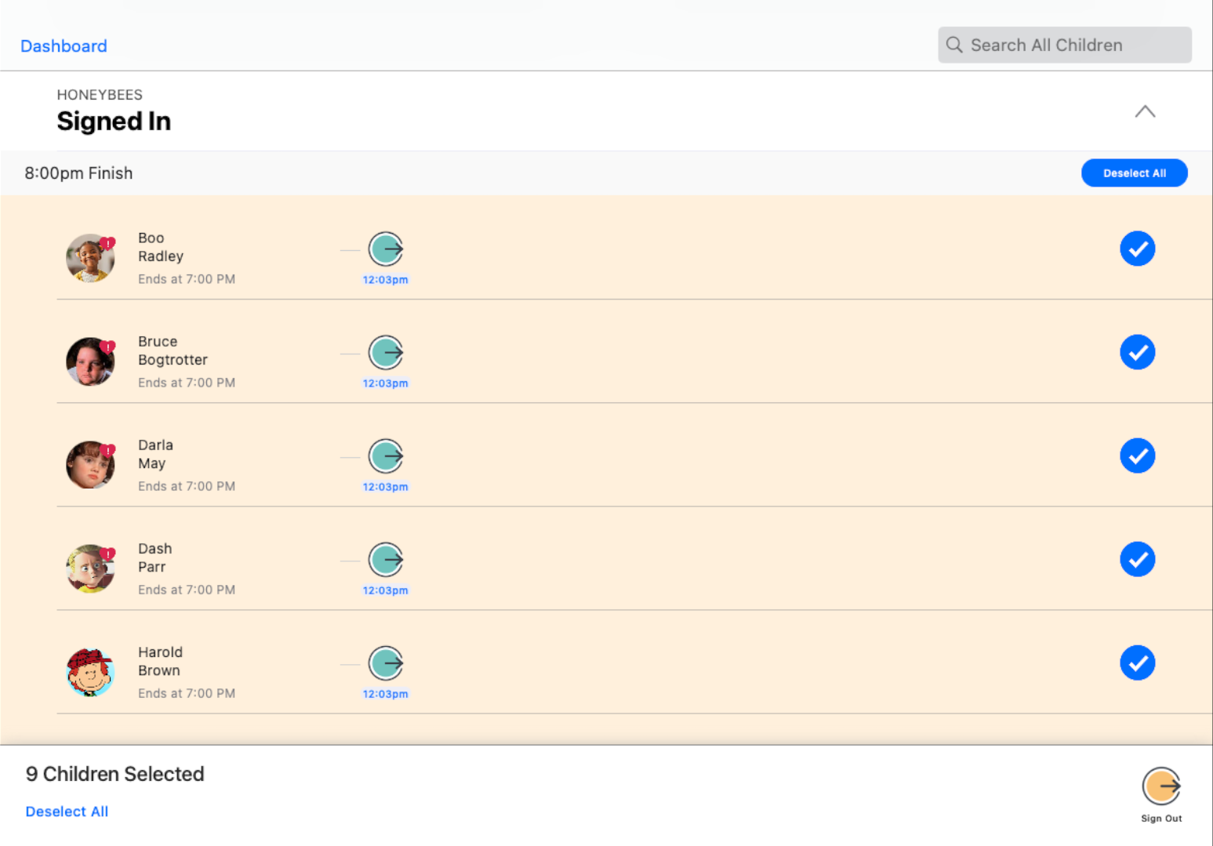Toggle Darla May's selection checkmark
This screenshot has width=1213, height=846.
[x=1137, y=456]
